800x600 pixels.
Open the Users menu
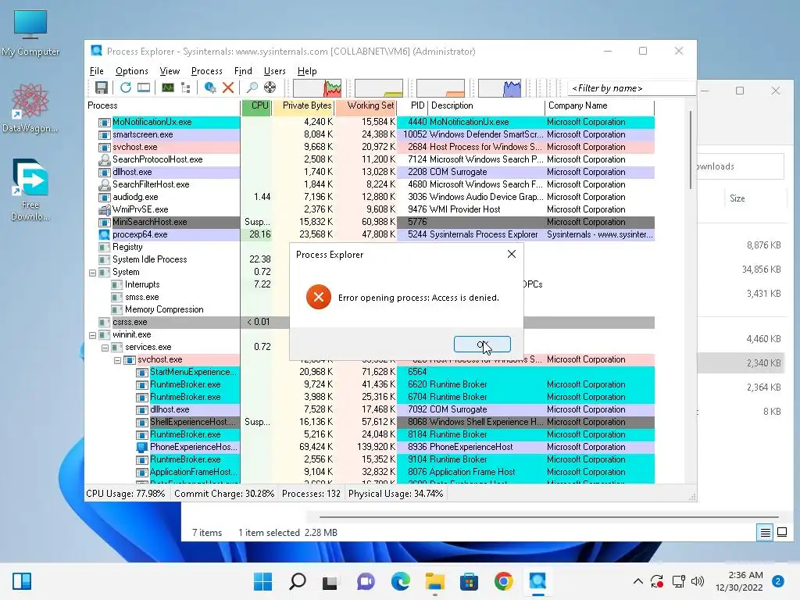274,71
